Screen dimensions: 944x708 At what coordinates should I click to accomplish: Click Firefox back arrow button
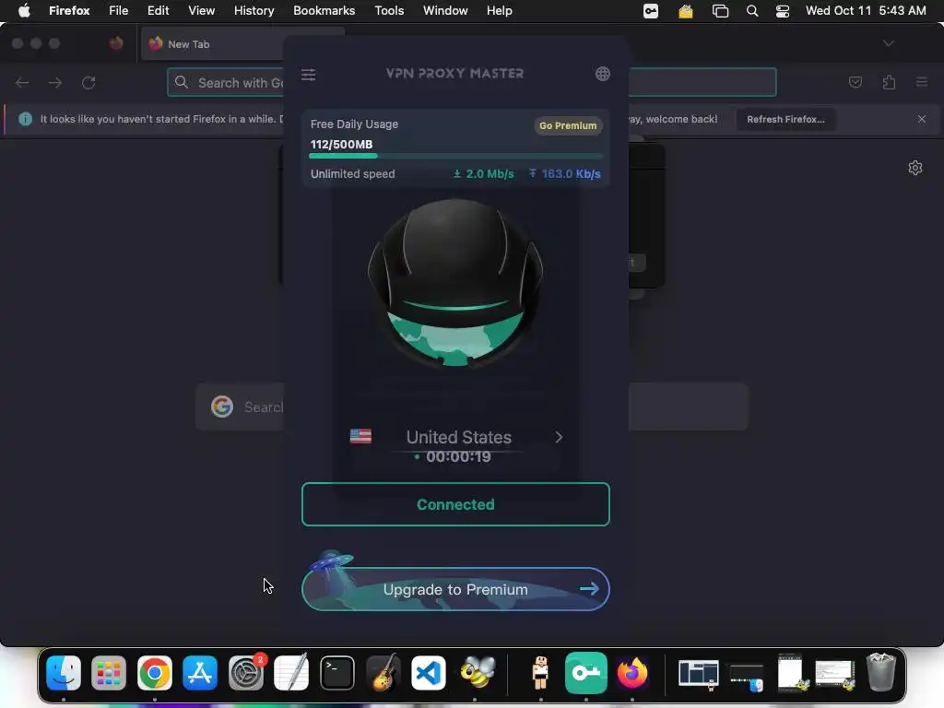click(x=22, y=82)
